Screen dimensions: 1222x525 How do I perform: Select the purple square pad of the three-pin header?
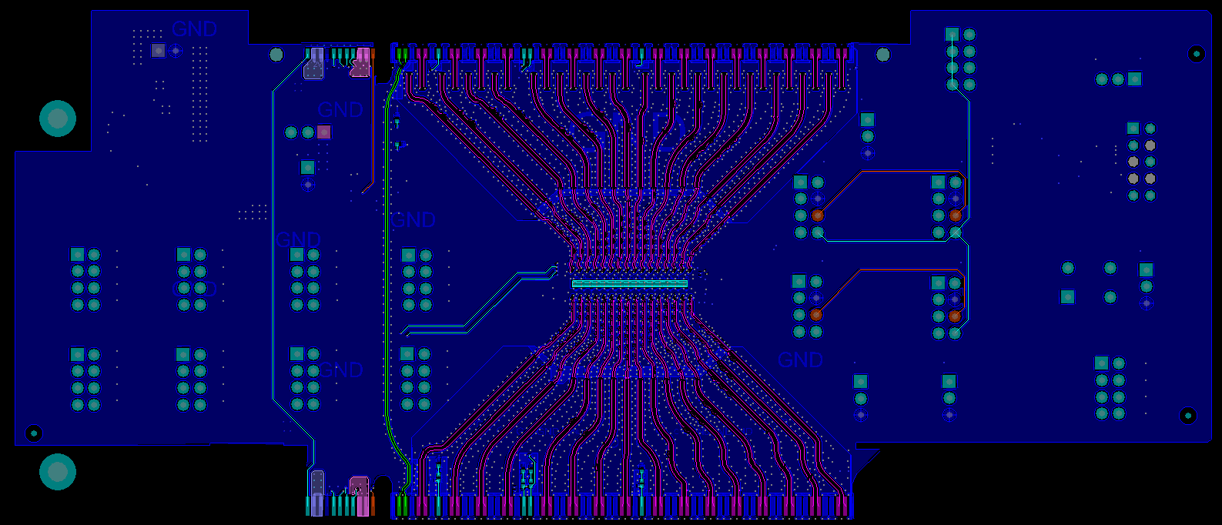pos(324,132)
